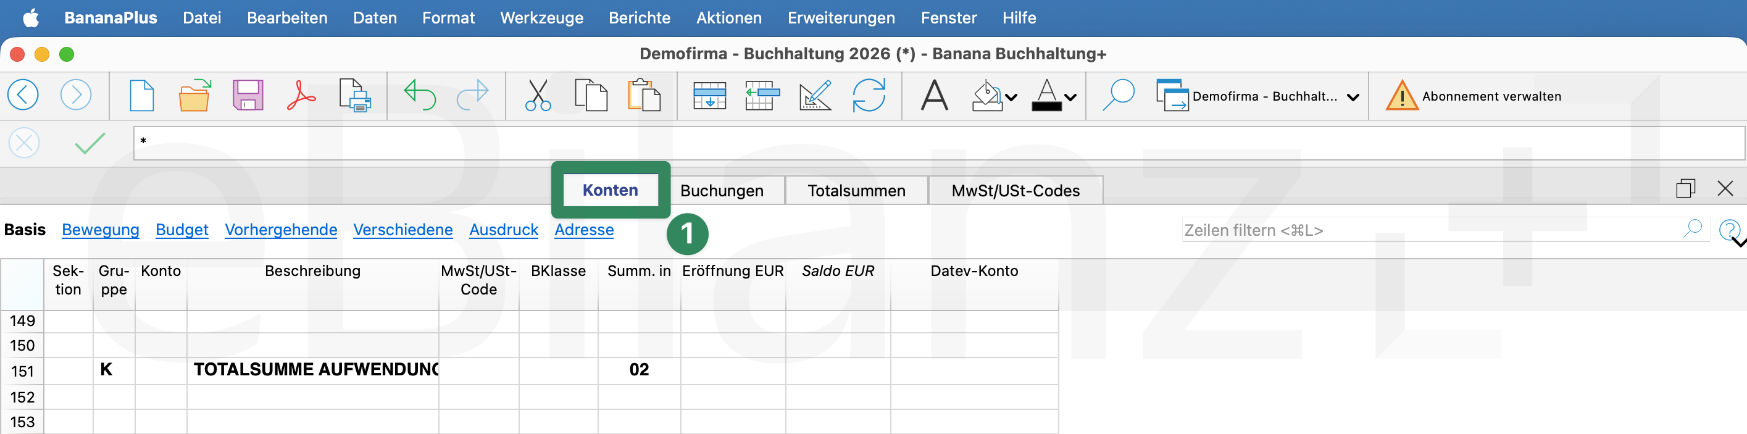
Task: Click the K group cell in row 151
Action: pyautogui.click(x=114, y=370)
